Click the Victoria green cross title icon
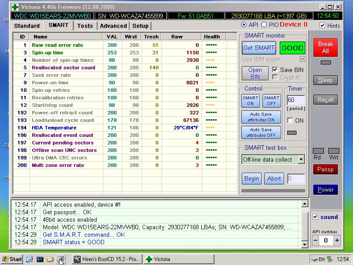 click(15, 7)
